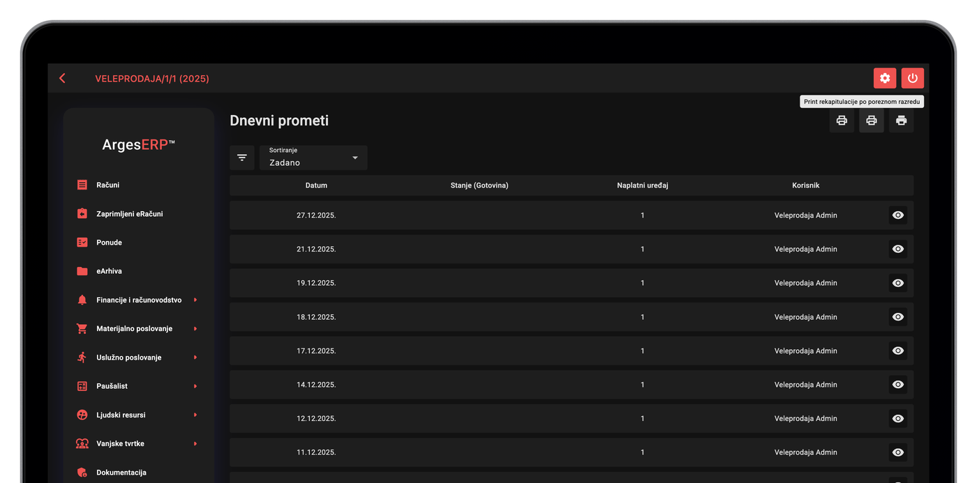Click the first outlined printer icon
Image resolution: width=977 pixels, height=483 pixels.
click(x=842, y=121)
